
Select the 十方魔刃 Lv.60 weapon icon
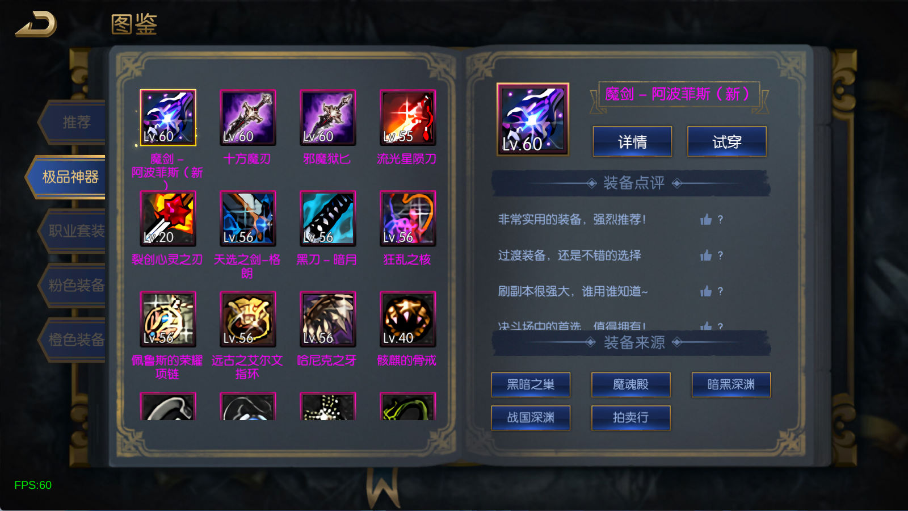coord(248,118)
